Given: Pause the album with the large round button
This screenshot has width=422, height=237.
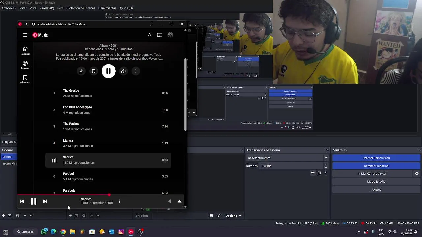Looking at the screenshot, I should pos(108,71).
